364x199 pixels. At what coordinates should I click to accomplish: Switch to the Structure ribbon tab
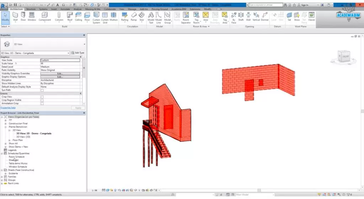[x=31, y=9]
